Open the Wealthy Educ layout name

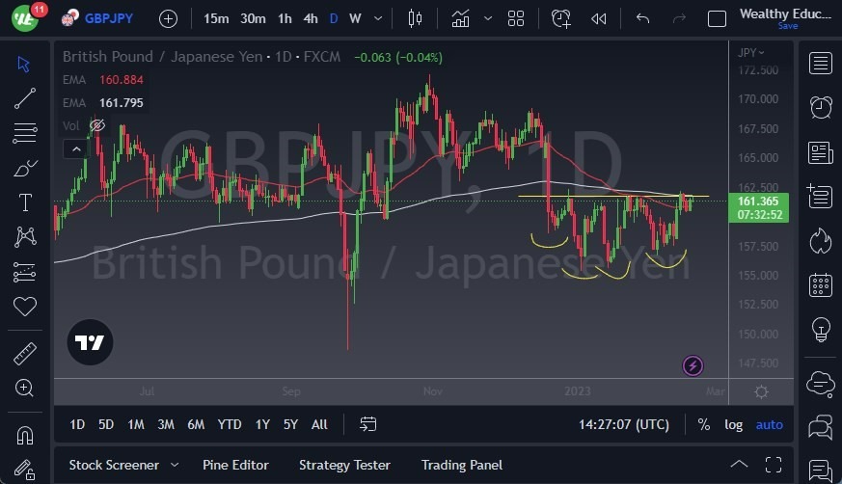(x=785, y=13)
